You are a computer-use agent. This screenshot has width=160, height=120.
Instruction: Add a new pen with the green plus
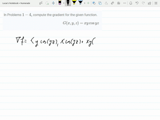tap(88, 3)
